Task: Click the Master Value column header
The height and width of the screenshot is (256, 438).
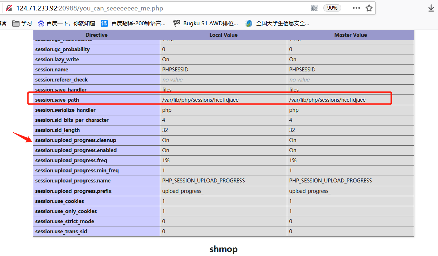Action: 350,35
